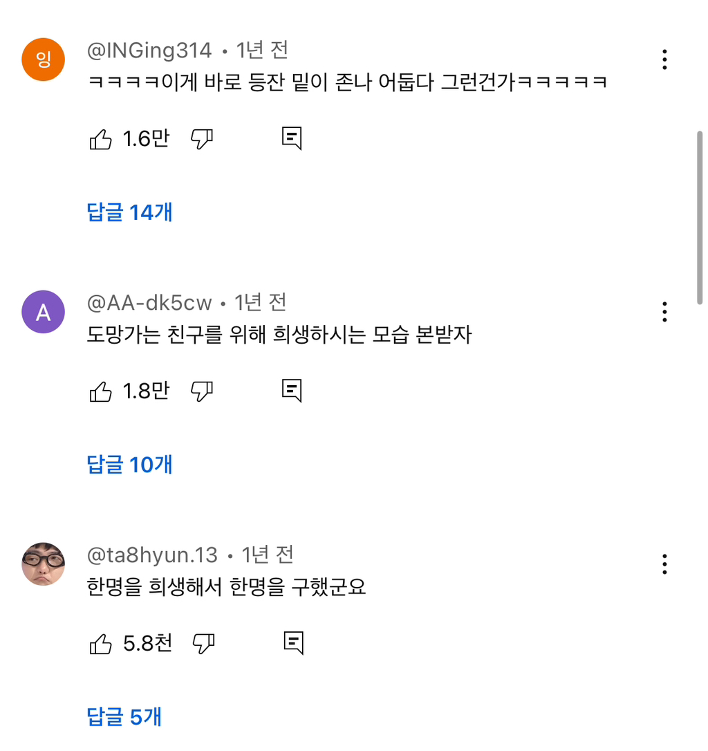Dislike the @ta8hyun.13 comment
708x751 pixels.
click(x=203, y=644)
